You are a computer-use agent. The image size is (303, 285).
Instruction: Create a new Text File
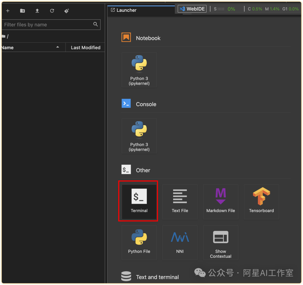click(180, 202)
